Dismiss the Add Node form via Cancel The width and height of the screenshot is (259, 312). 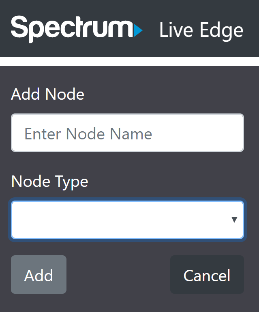(207, 274)
